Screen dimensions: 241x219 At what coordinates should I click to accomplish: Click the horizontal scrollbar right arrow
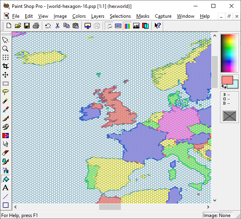(208, 207)
